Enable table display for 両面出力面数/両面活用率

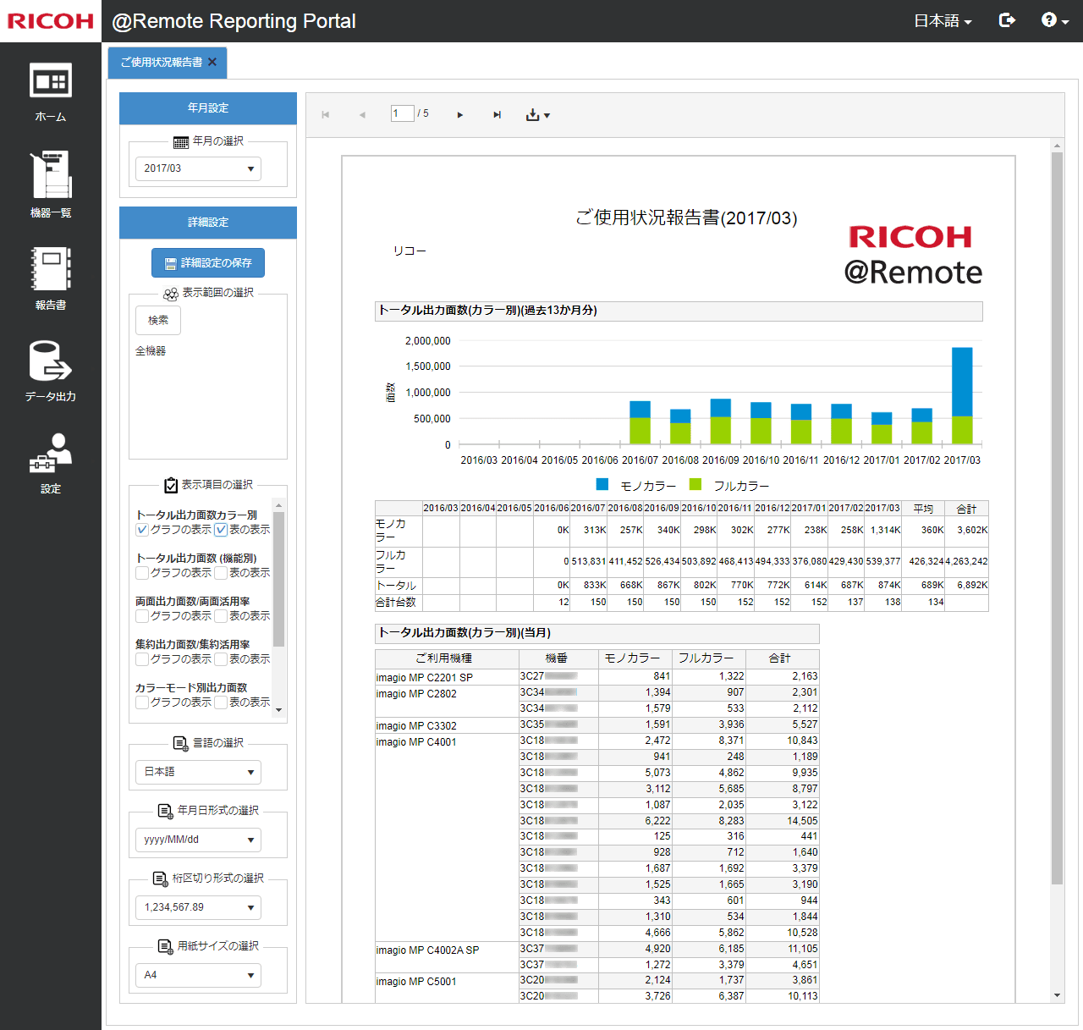pyautogui.click(x=221, y=616)
